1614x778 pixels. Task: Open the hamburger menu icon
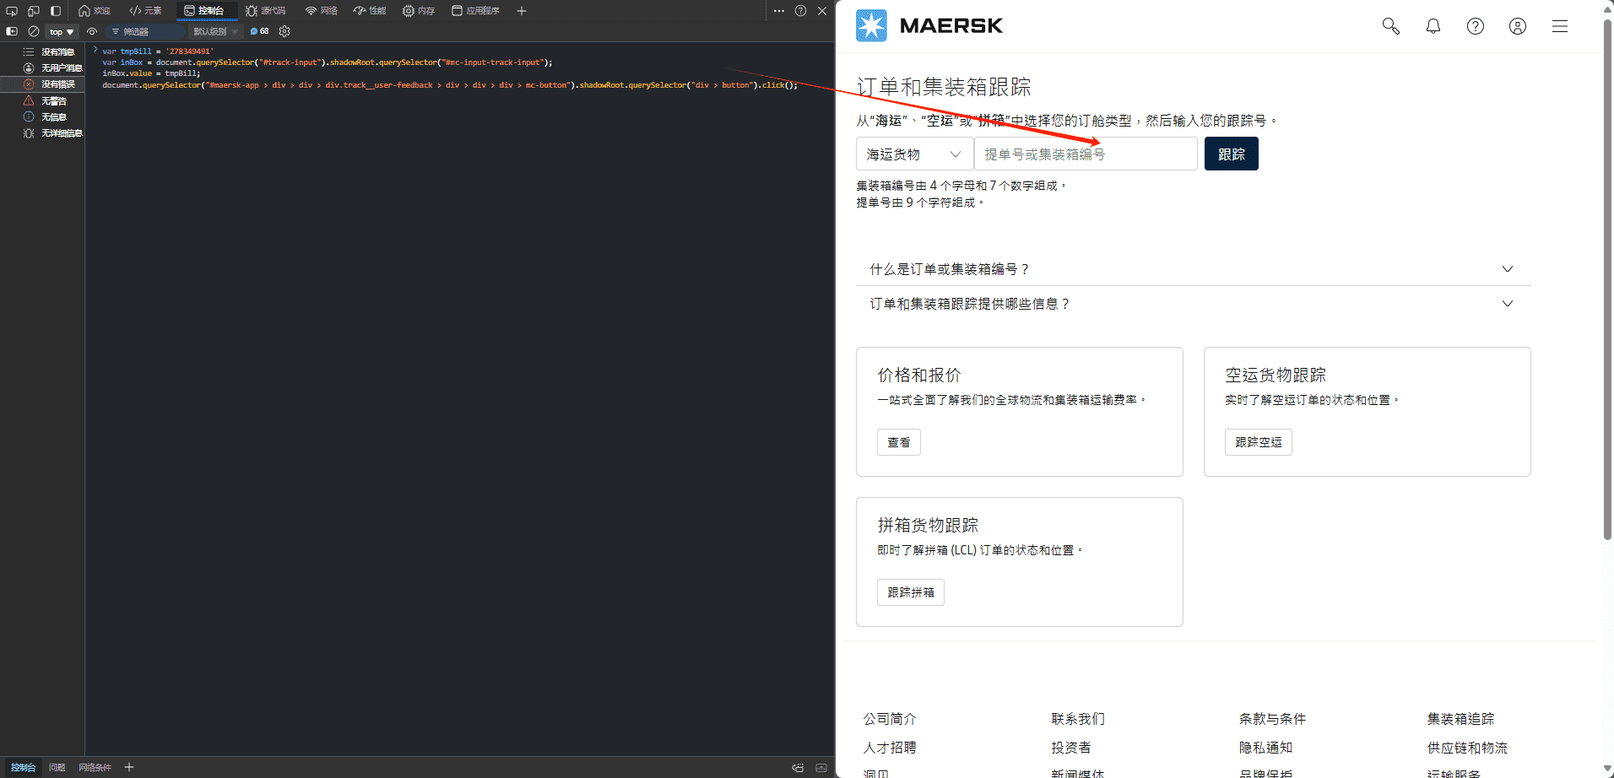click(x=1560, y=26)
